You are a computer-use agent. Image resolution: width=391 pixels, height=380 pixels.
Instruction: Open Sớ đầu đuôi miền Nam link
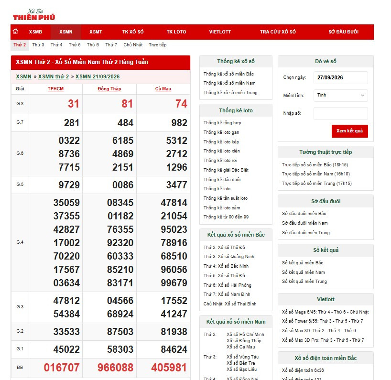point(304,223)
